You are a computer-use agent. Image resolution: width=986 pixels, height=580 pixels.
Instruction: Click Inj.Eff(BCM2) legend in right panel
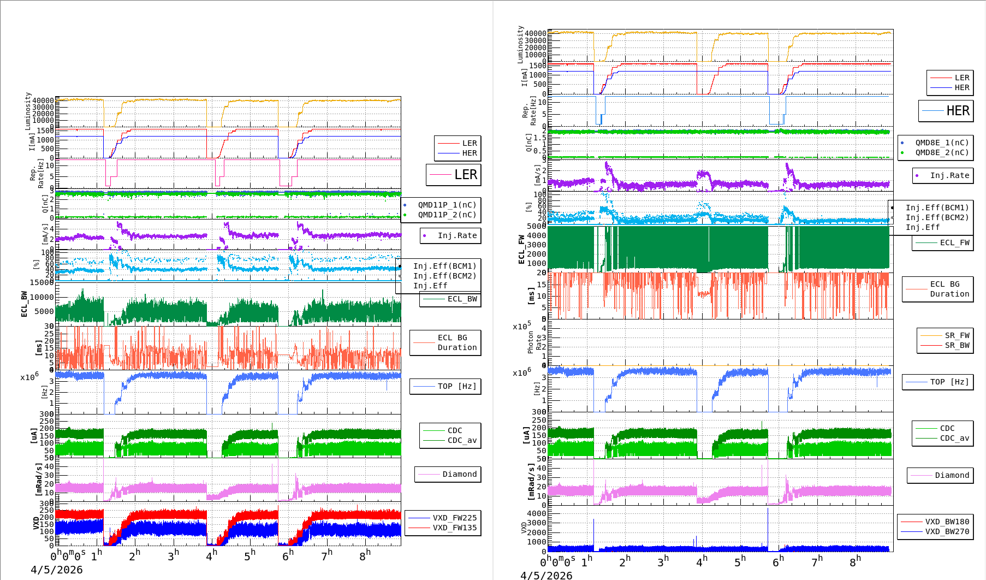click(937, 217)
